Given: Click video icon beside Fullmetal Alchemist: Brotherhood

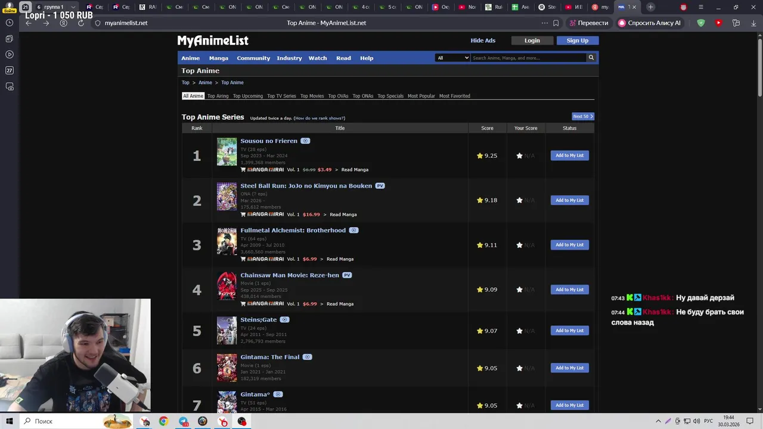Looking at the screenshot, I should tap(353, 231).
